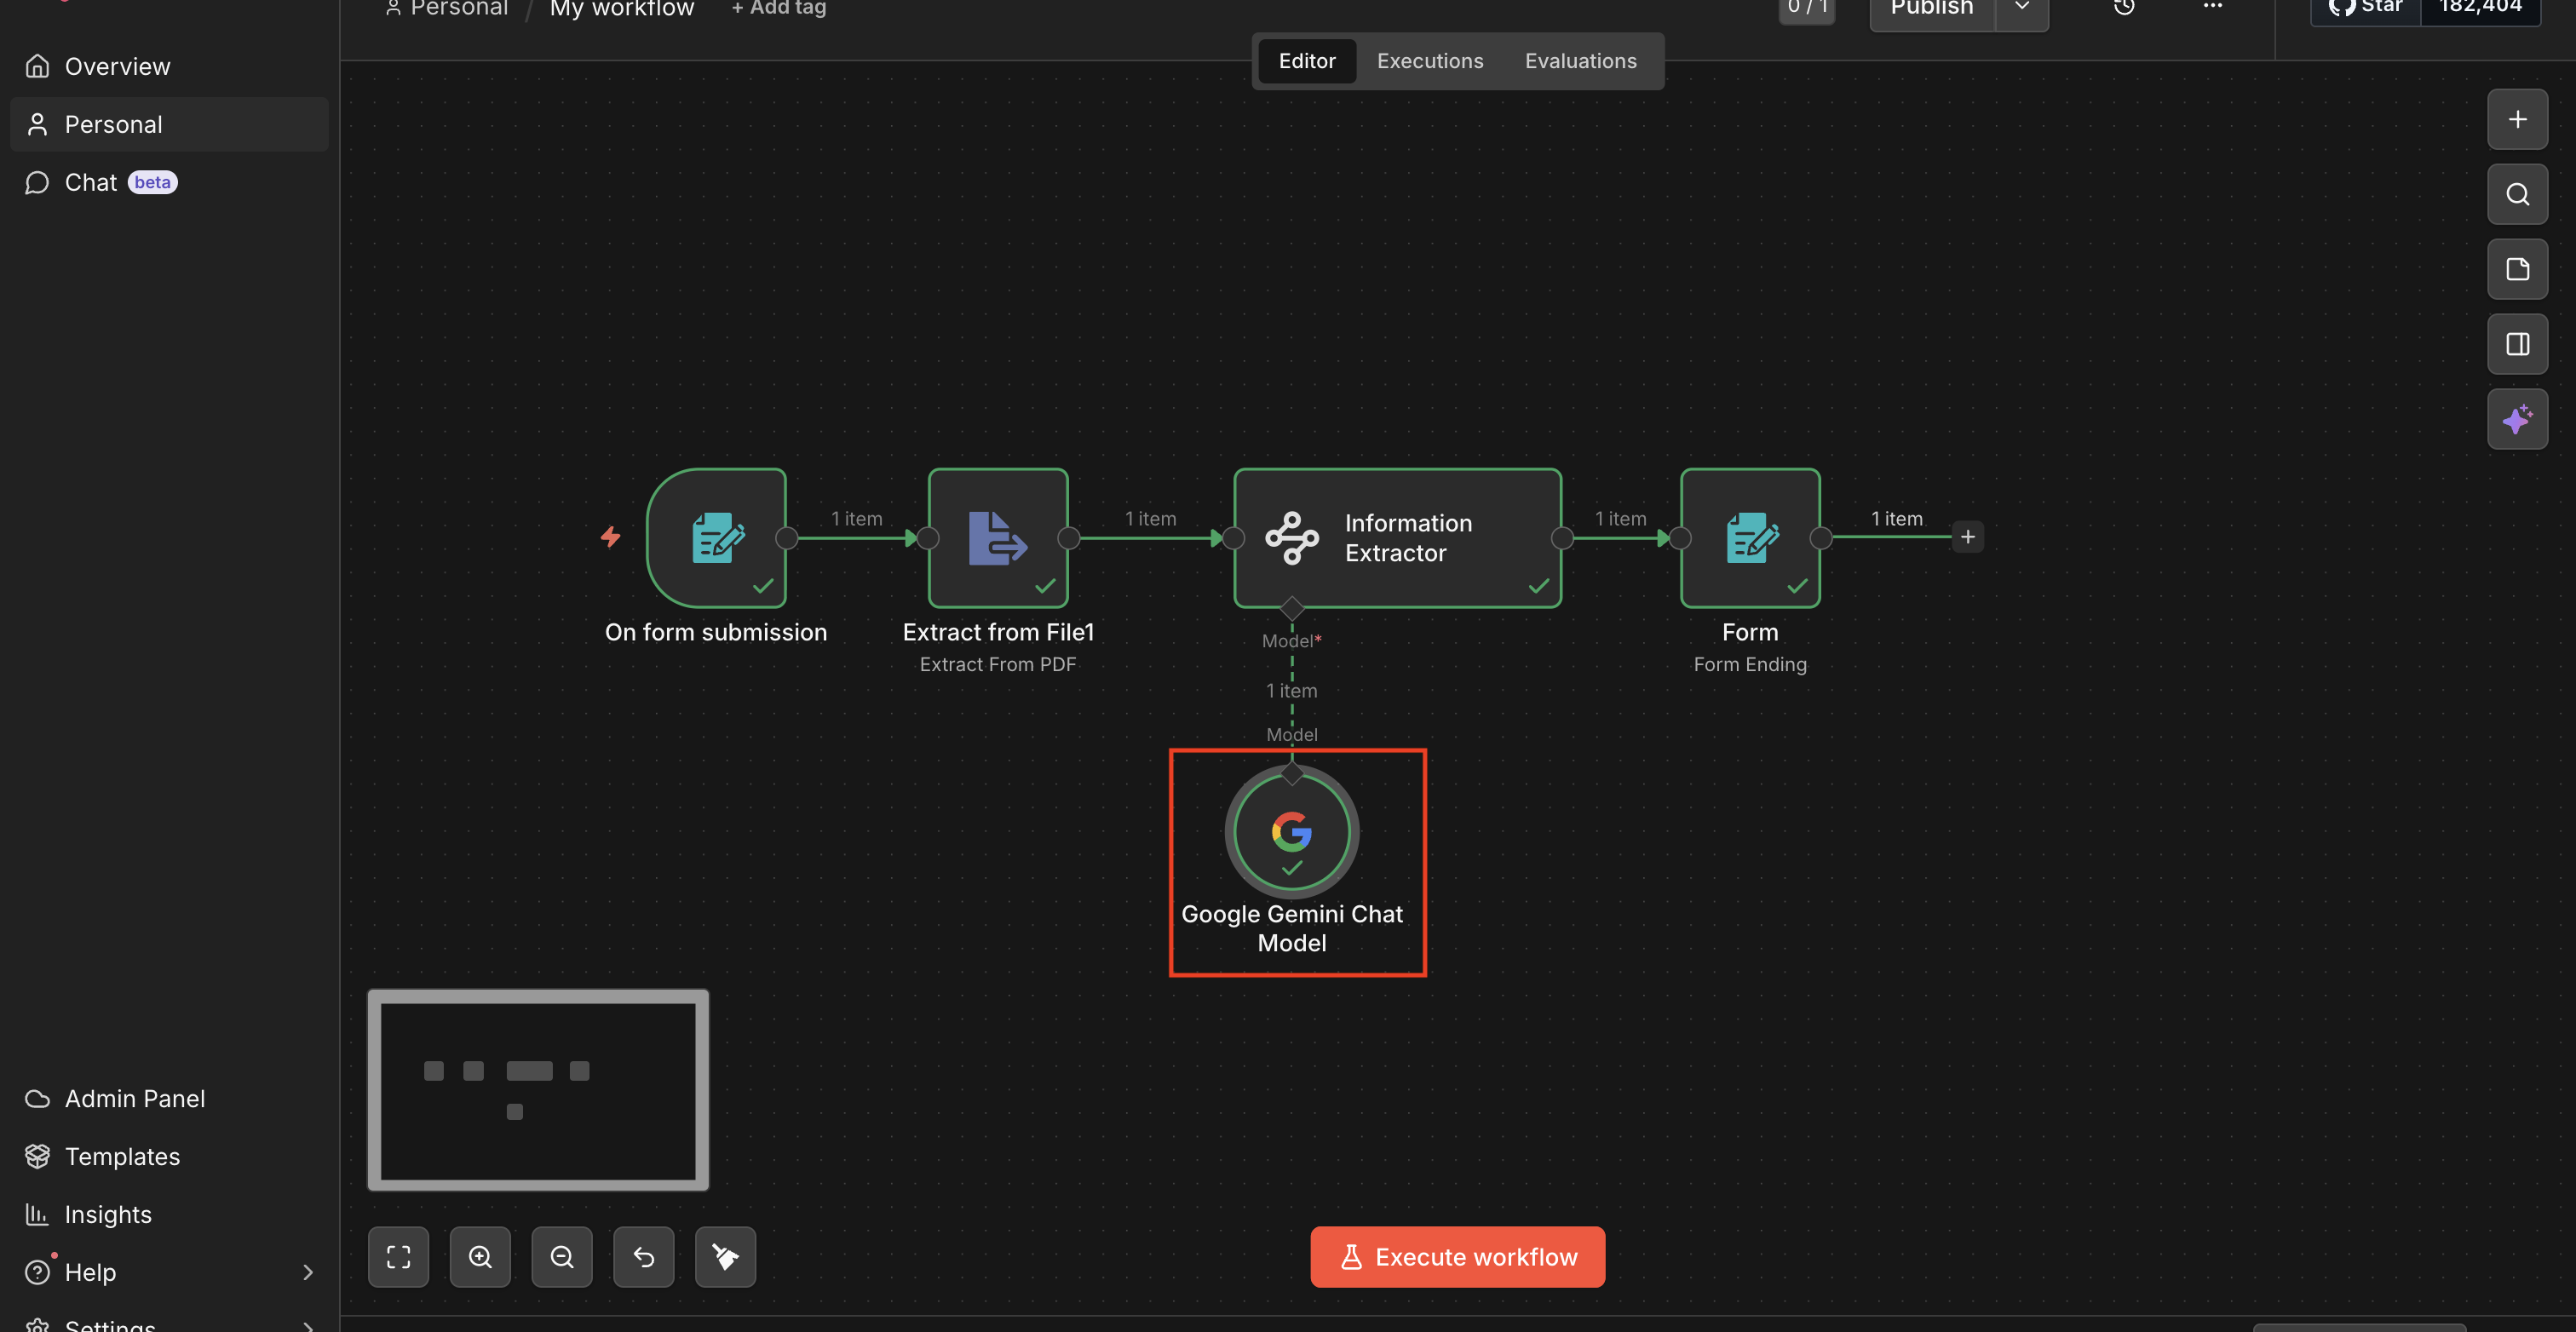This screenshot has height=1332, width=2576.
Task: Click the canvas minimap thumbnail
Action: point(538,1090)
